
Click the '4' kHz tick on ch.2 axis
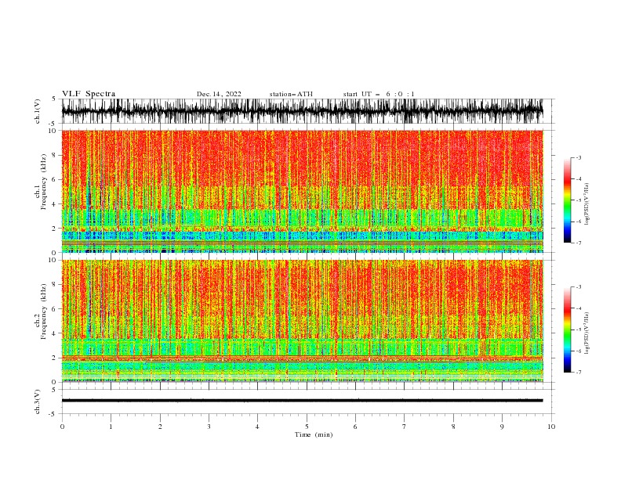[54, 333]
